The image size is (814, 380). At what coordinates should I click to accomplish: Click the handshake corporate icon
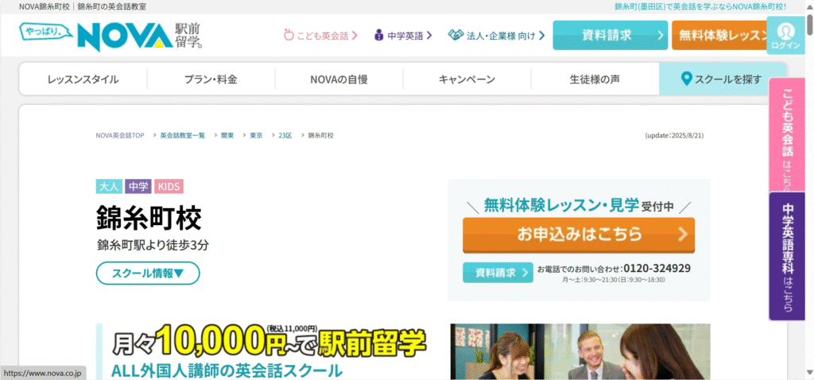[x=455, y=35]
